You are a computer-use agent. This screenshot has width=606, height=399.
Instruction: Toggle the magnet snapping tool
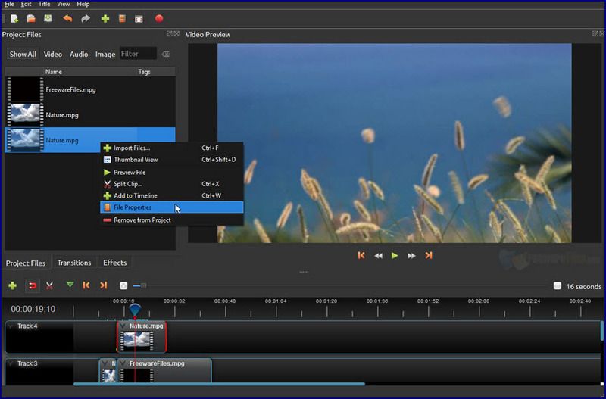32,285
